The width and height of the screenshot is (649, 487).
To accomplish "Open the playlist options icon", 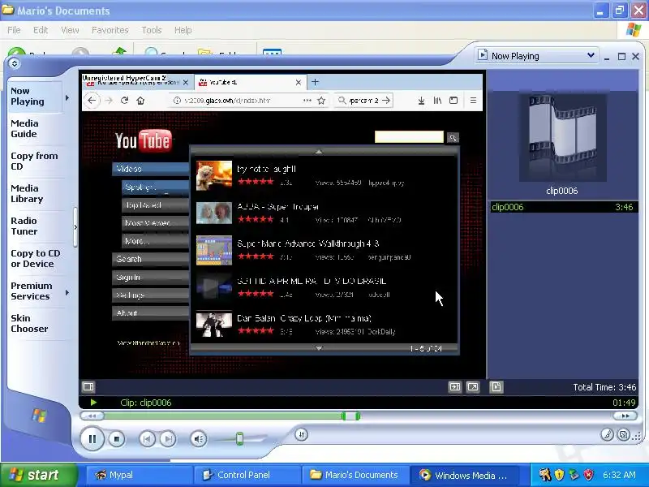I will pyautogui.click(x=496, y=387).
